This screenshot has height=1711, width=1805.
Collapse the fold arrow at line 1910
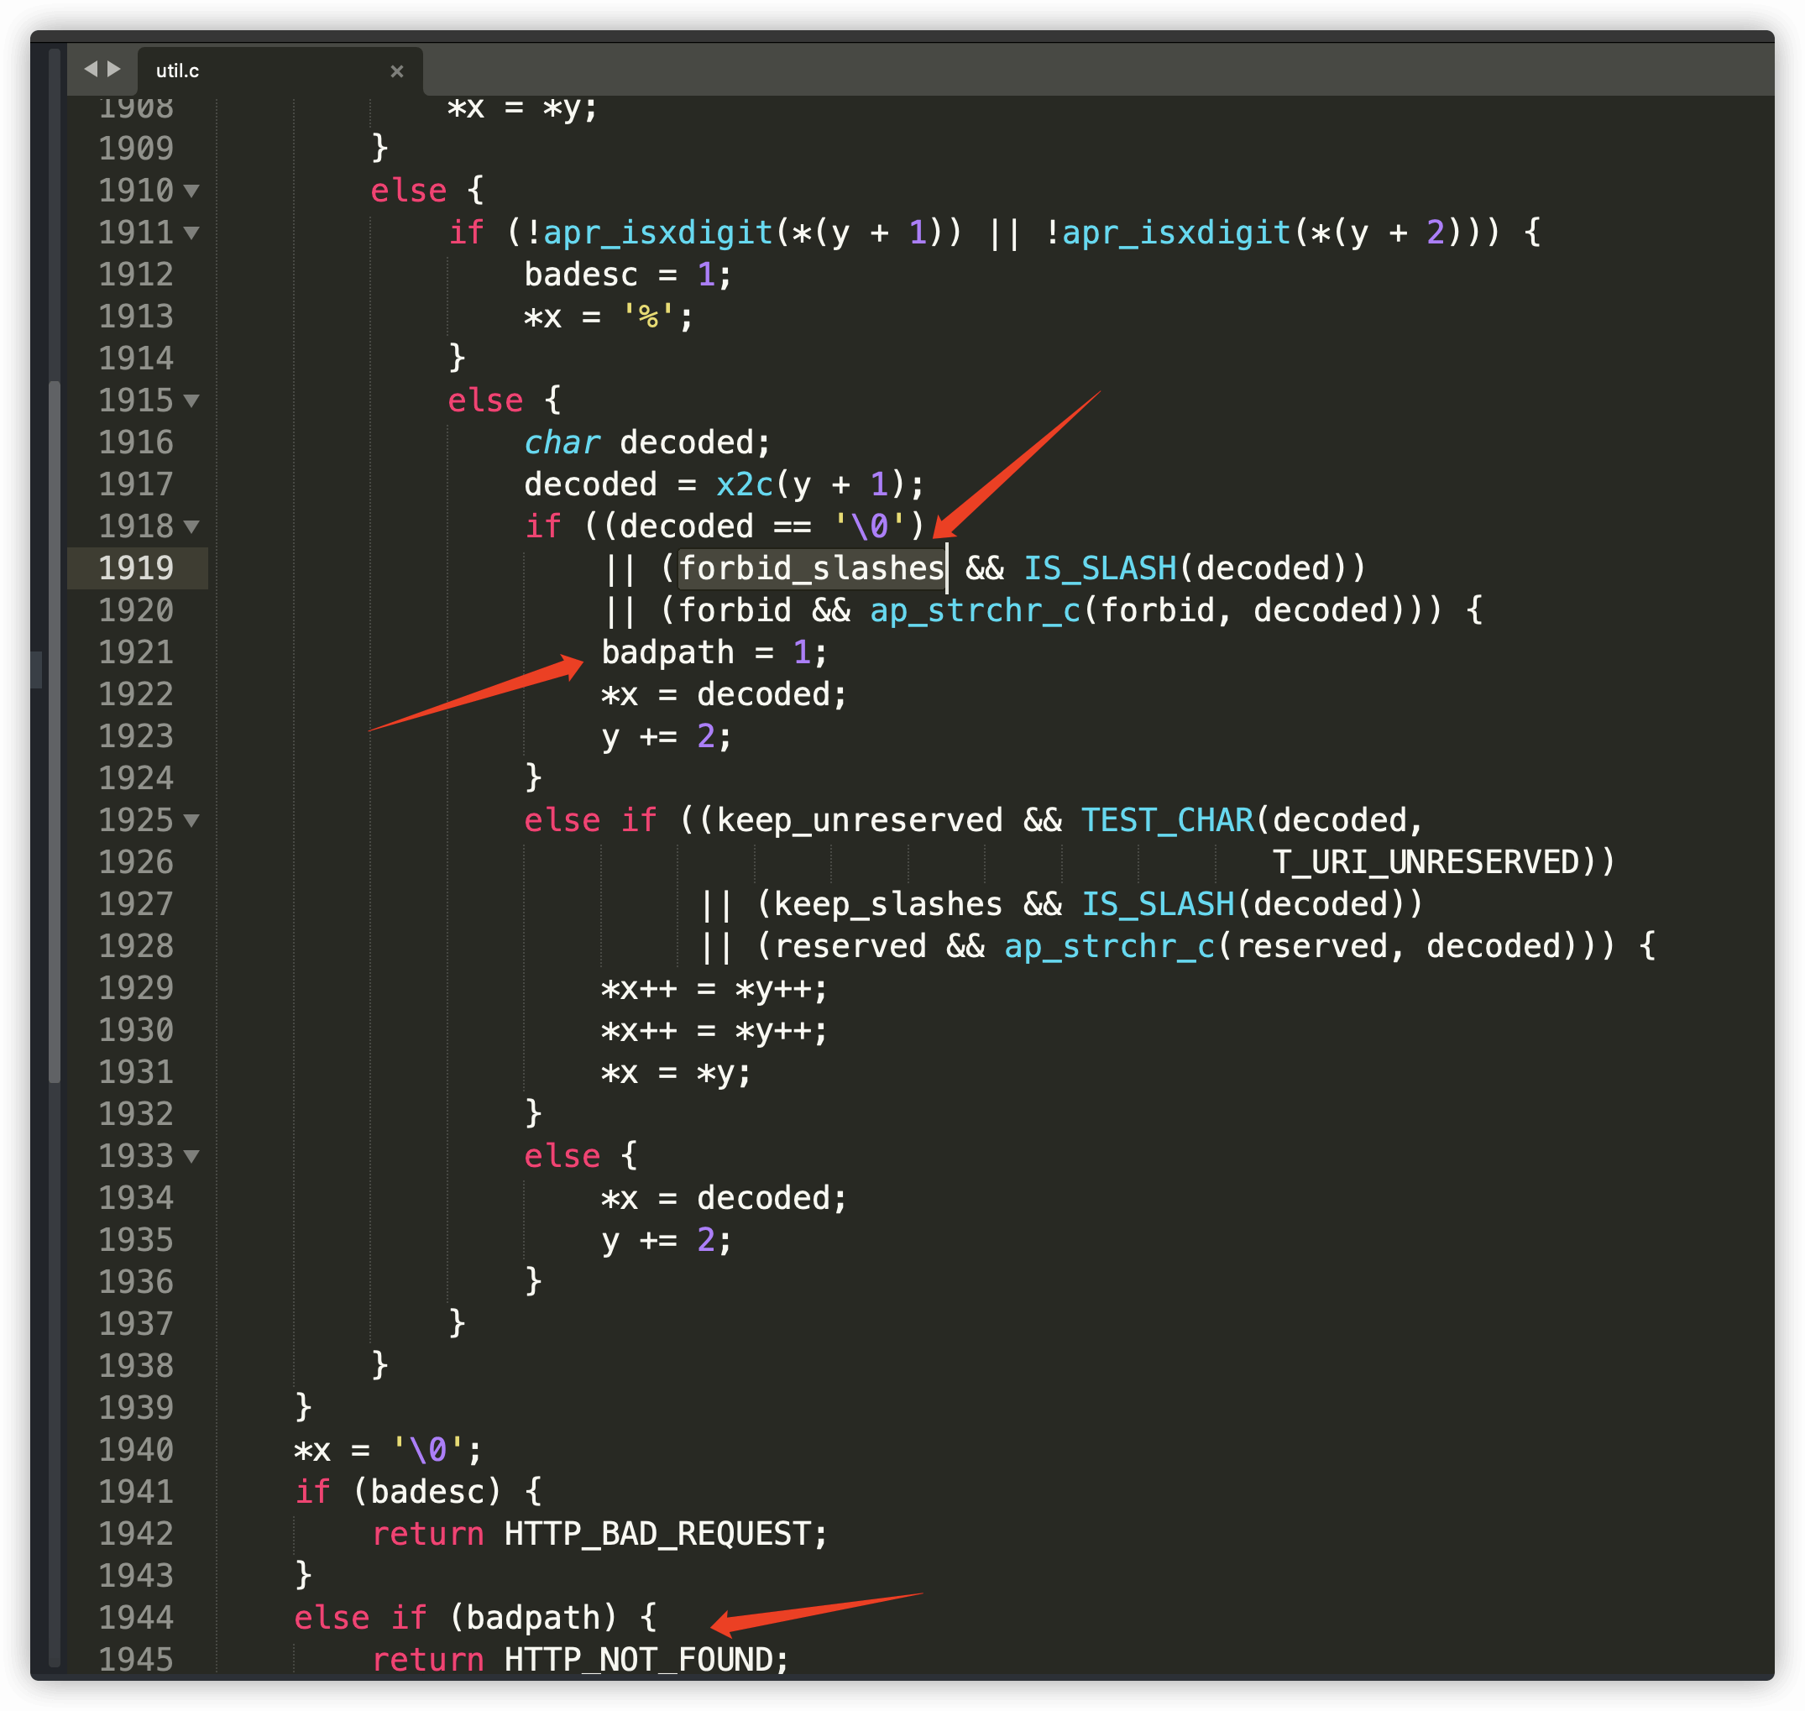click(191, 191)
